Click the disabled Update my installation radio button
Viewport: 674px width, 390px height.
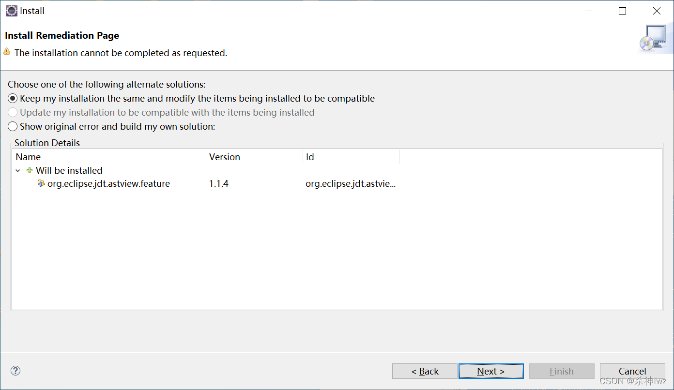[x=12, y=112]
